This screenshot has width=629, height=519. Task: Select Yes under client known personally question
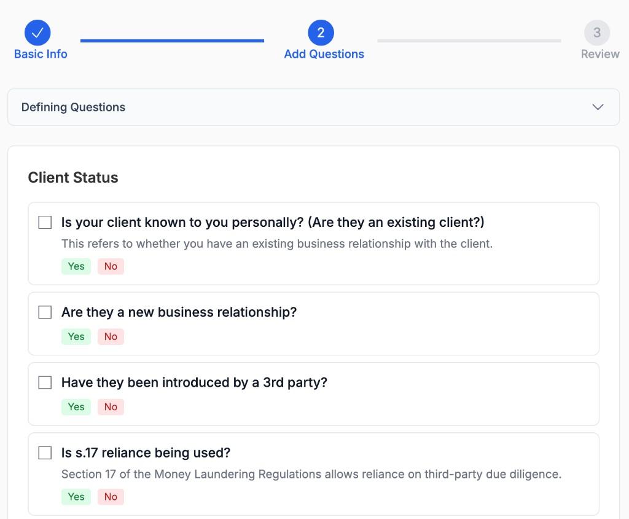76,266
